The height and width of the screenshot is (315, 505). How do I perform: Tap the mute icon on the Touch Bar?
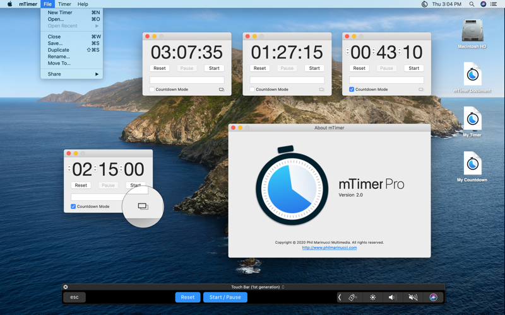[413, 297]
